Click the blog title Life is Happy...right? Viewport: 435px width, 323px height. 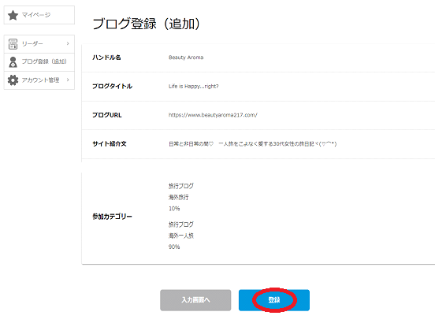coord(194,86)
